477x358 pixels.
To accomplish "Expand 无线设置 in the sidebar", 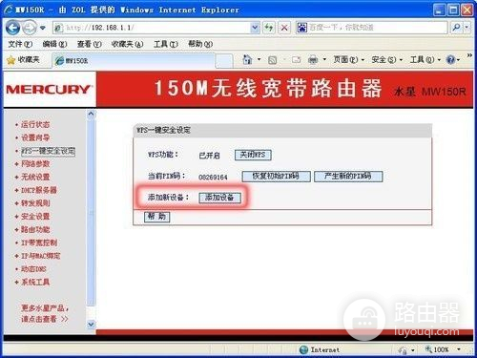I will pos(35,177).
